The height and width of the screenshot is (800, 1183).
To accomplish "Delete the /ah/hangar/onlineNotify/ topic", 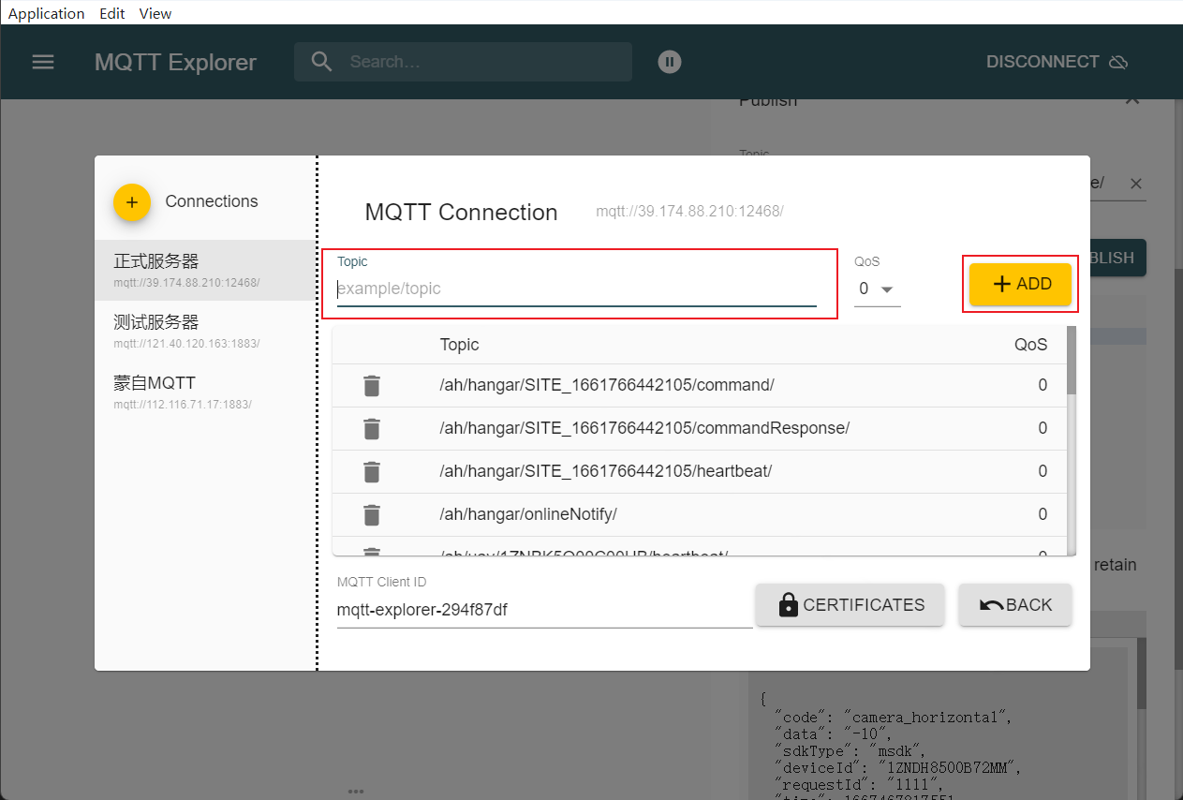I will pos(372,515).
